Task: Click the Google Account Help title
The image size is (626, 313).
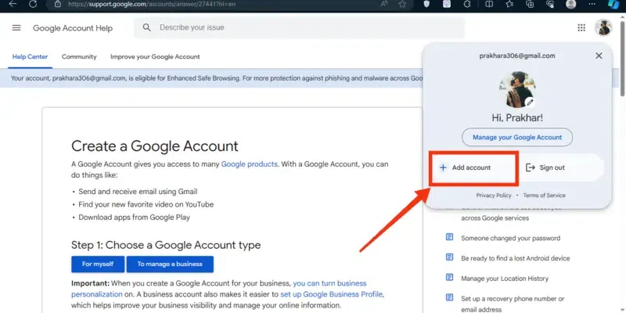Action: 73,28
